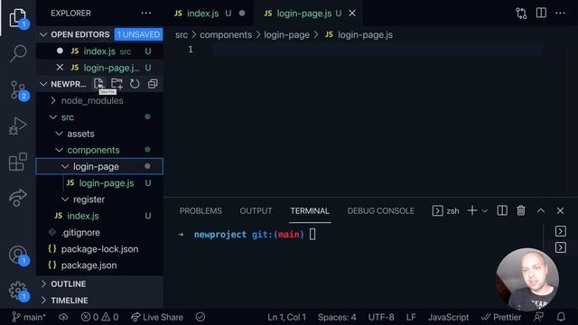Kill terminal with the trash icon
This screenshot has width=578, height=325.
(521, 210)
